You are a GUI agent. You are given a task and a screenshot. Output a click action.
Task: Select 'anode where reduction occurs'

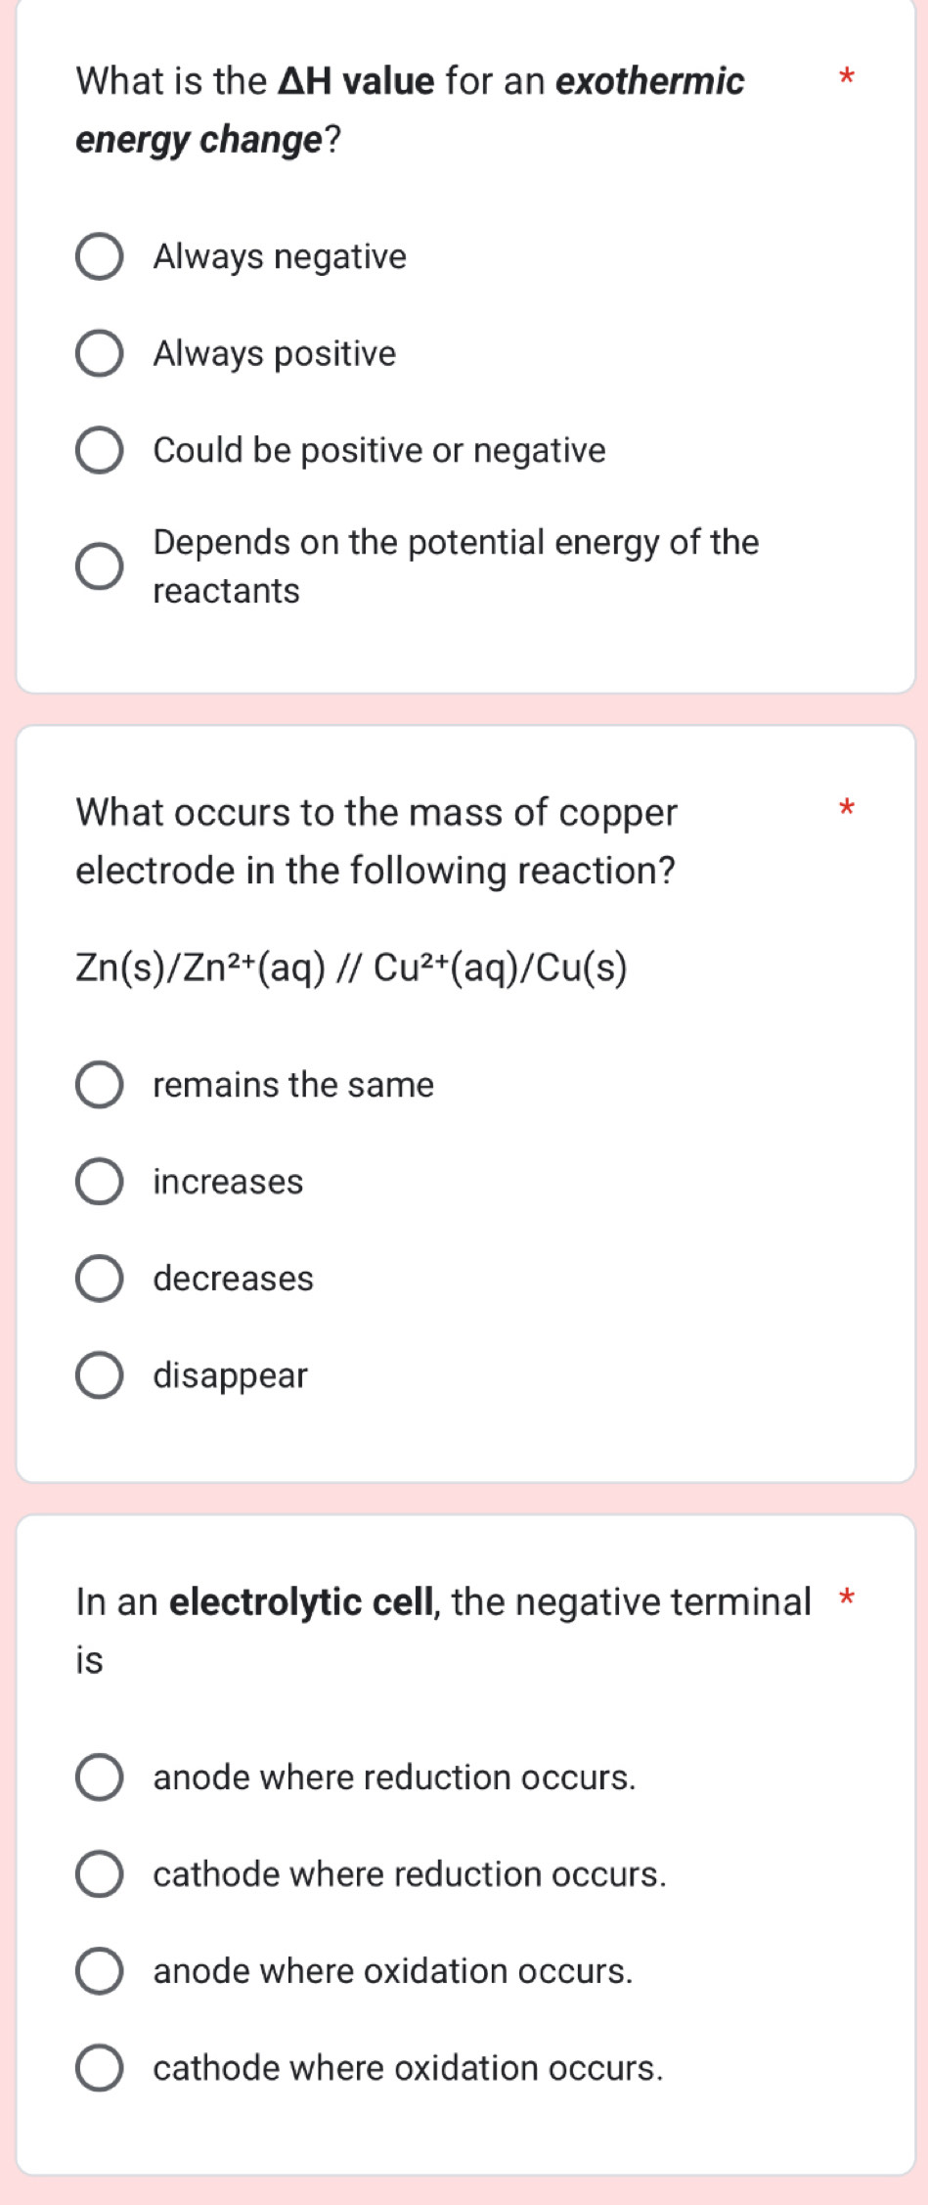tap(101, 1777)
